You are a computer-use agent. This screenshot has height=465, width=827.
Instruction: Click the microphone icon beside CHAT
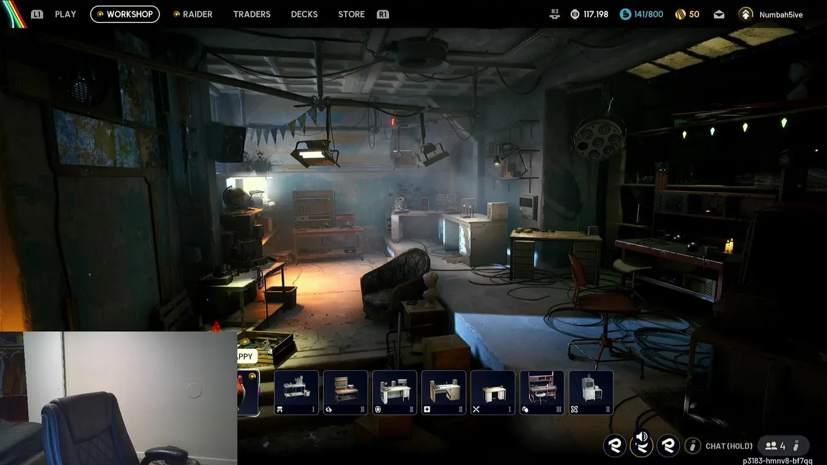tap(693, 446)
